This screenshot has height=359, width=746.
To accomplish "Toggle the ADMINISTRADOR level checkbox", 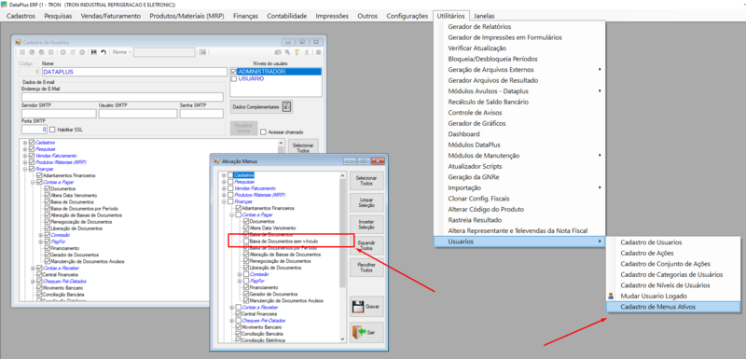I will click(x=234, y=71).
